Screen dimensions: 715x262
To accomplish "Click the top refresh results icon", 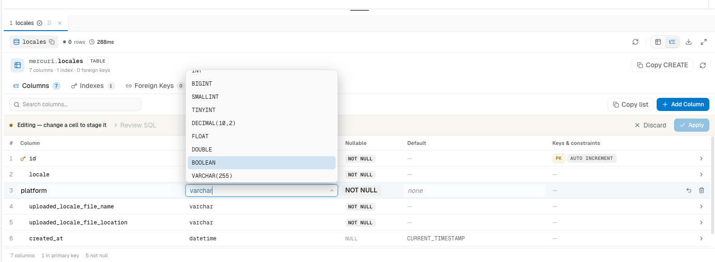I will coord(635,42).
